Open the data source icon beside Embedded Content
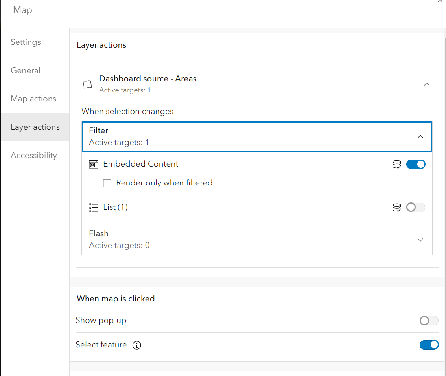 click(x=396, y=164)
